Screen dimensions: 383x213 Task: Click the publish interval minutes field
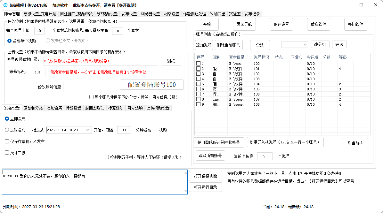tap(124, 130)
